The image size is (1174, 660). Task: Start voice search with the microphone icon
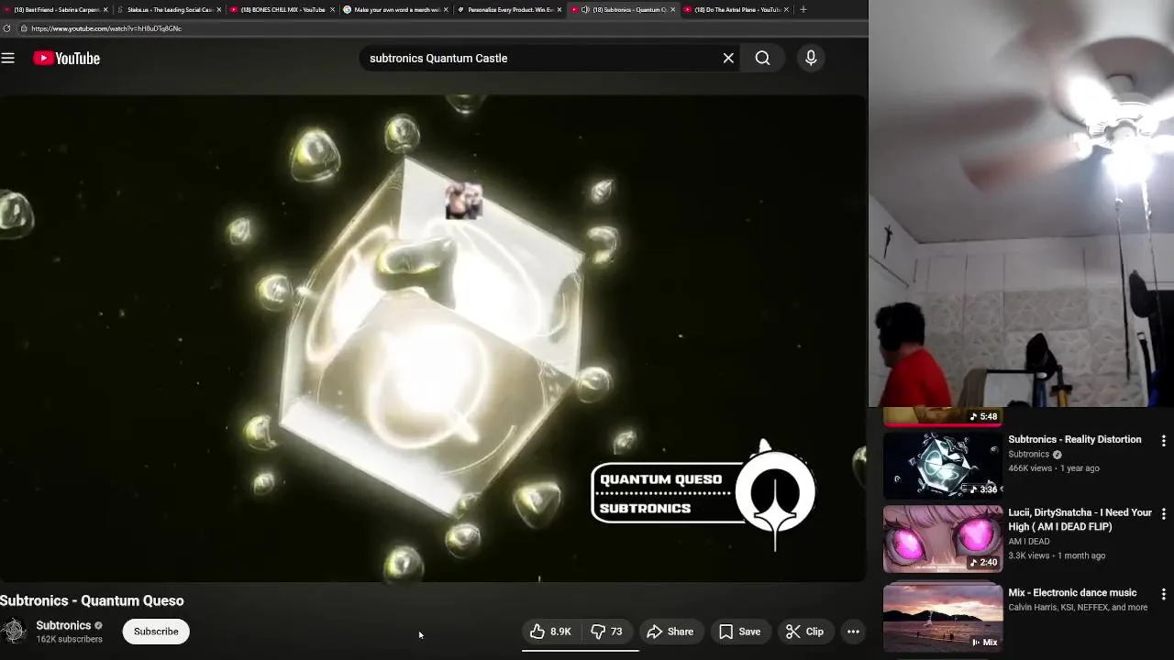(811, 58)
